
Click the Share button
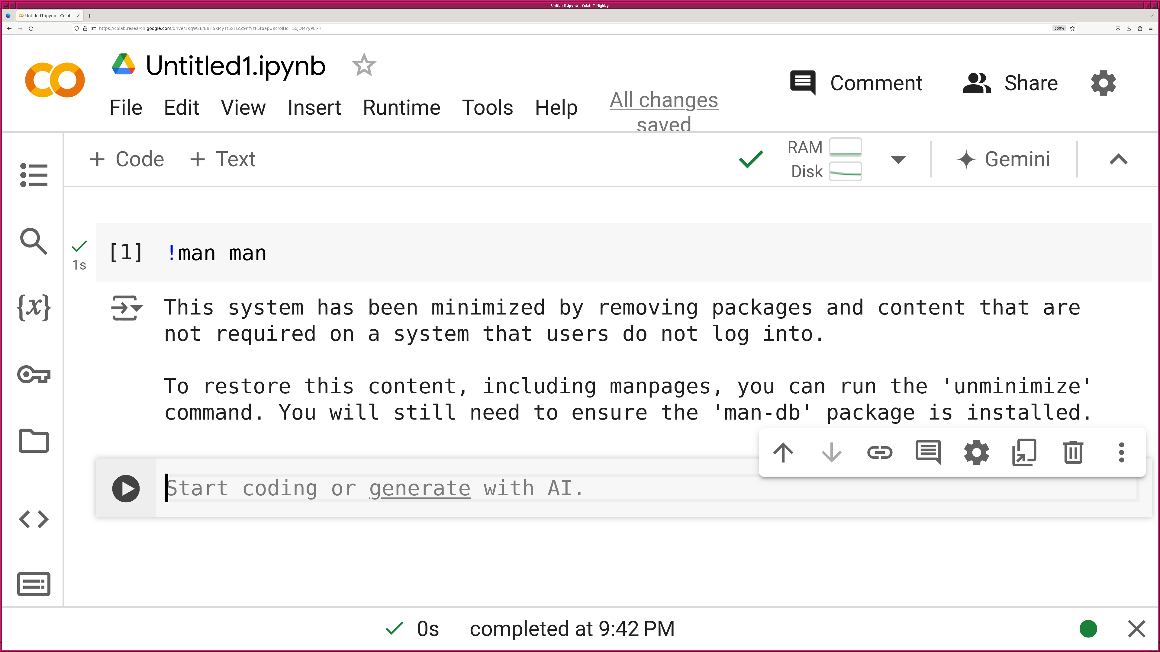(x=1010, y=83)
